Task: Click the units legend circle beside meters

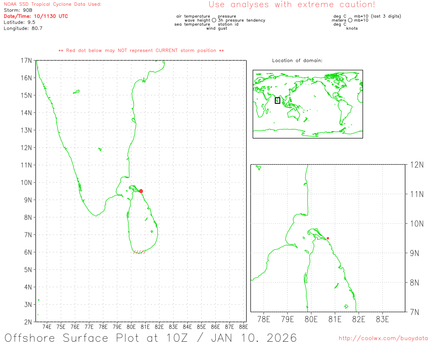Action: pyautogui.click(x=350, y=20)
